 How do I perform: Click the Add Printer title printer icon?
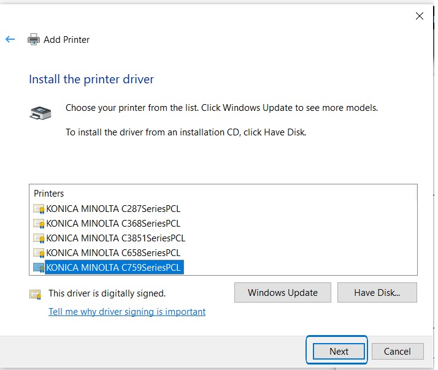[x=33, y=40]
